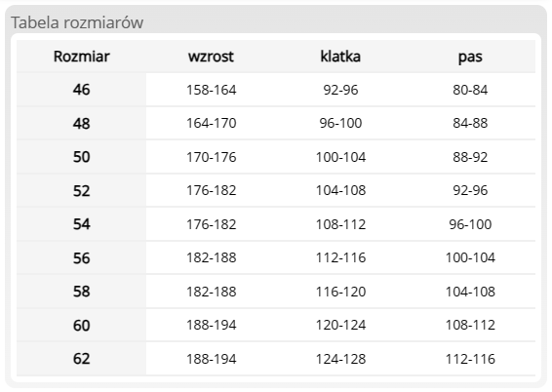Select size 46 row label
The height and width of the screenshot is (392, 552).
[x=81, y=90]
